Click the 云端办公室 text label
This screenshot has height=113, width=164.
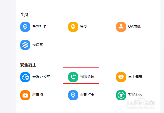click(41, 77)
